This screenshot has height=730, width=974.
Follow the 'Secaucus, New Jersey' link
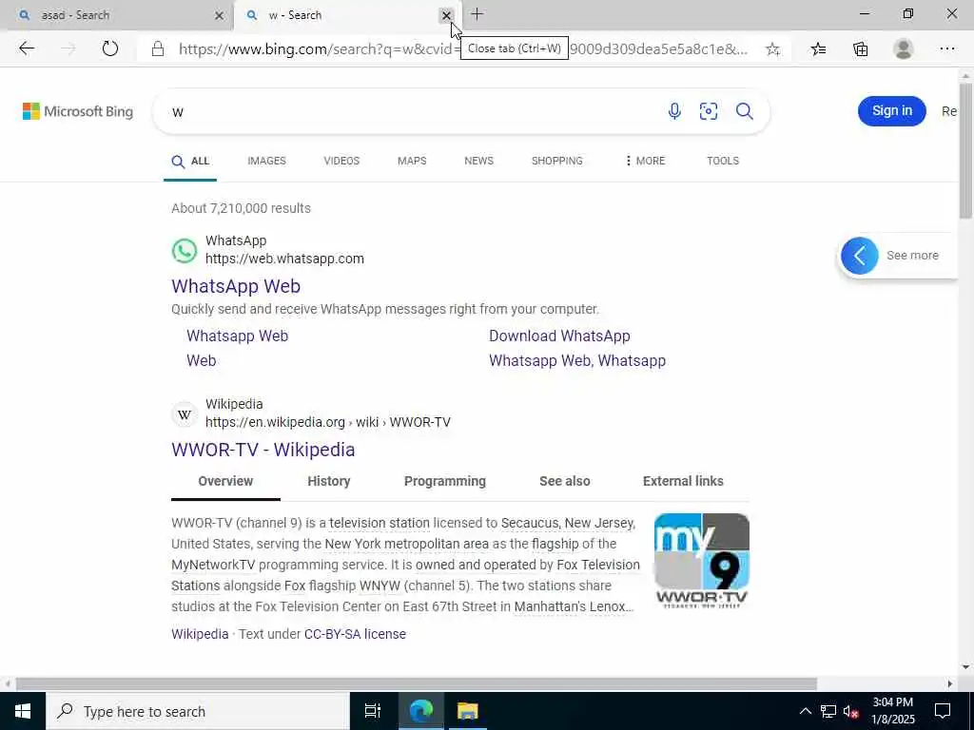[x=568, y=524]
